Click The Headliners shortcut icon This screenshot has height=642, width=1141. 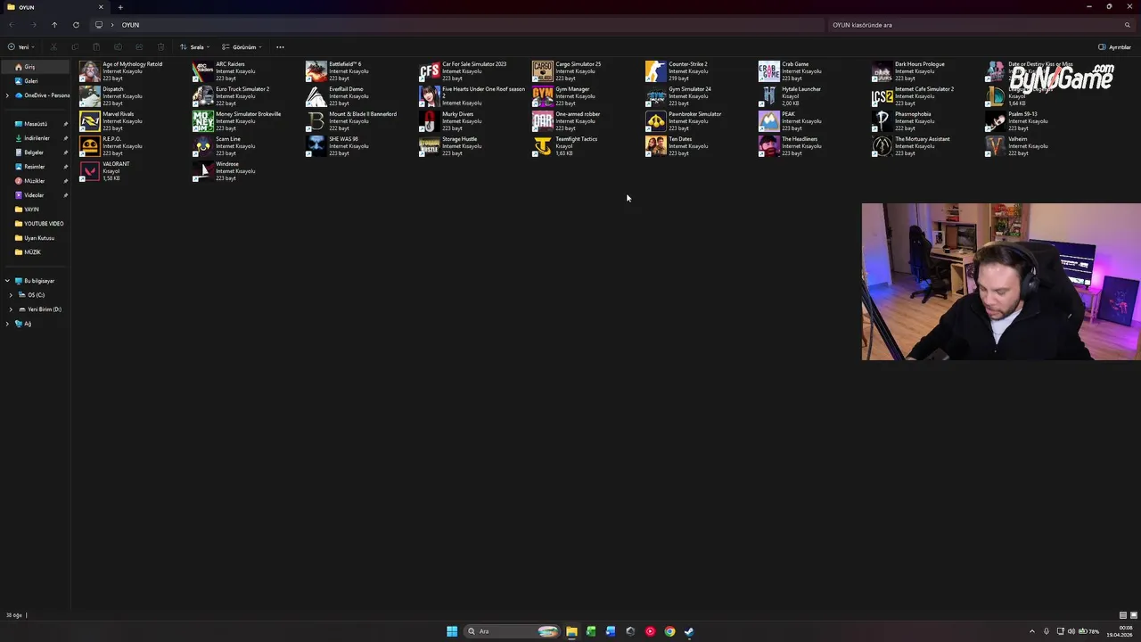[x=769, y=146]
